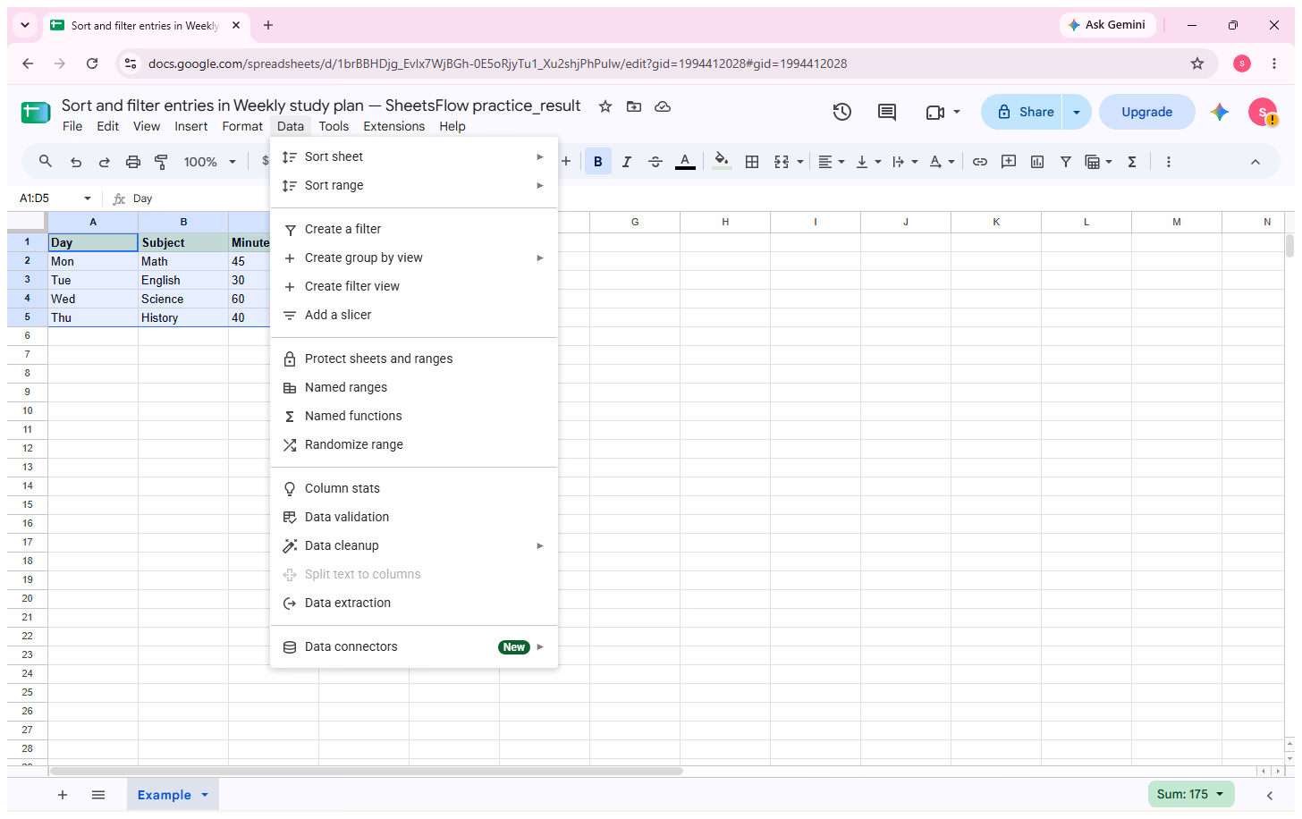Check the cloud document status icon
The image size is (1302, 819).
pos(663,106)
